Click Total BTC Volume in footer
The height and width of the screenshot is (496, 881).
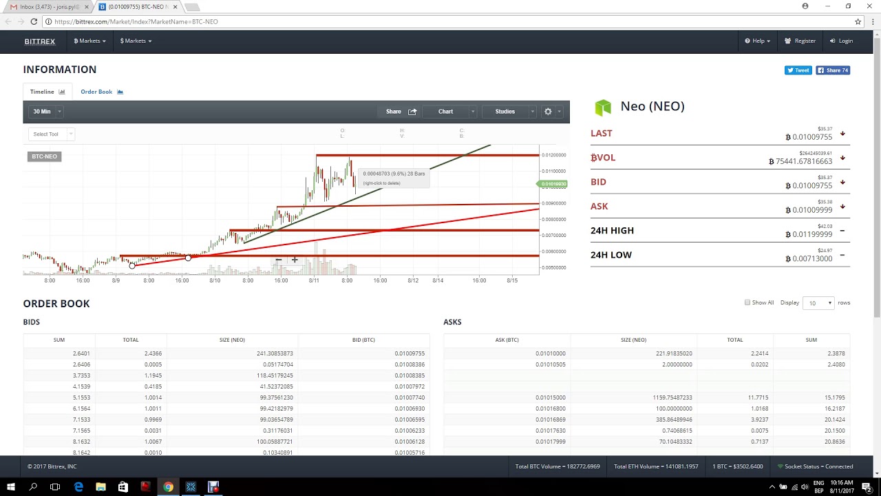558,466
